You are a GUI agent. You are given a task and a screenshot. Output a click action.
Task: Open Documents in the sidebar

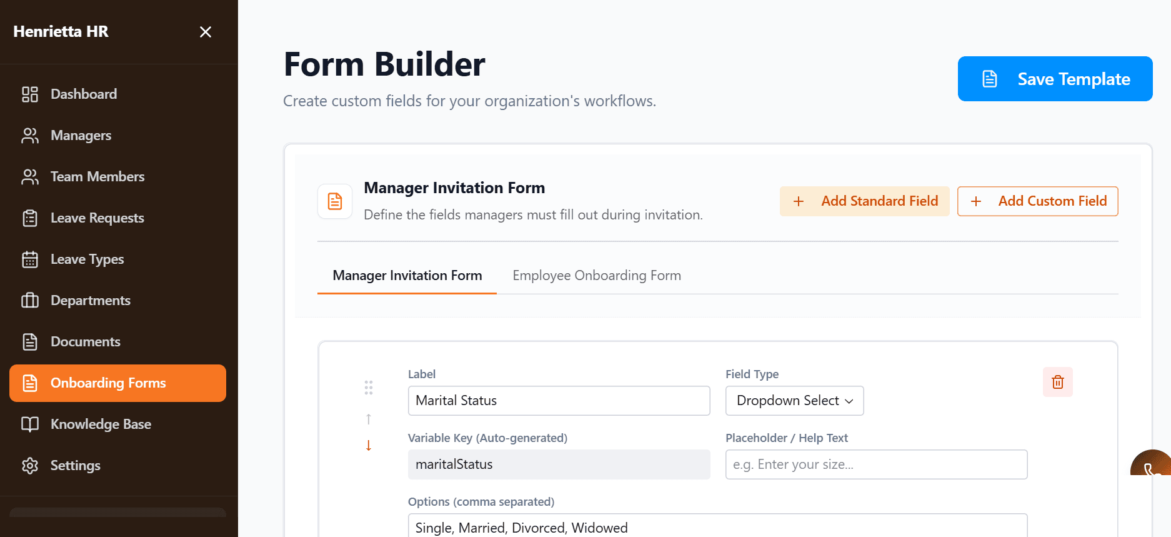117,342
